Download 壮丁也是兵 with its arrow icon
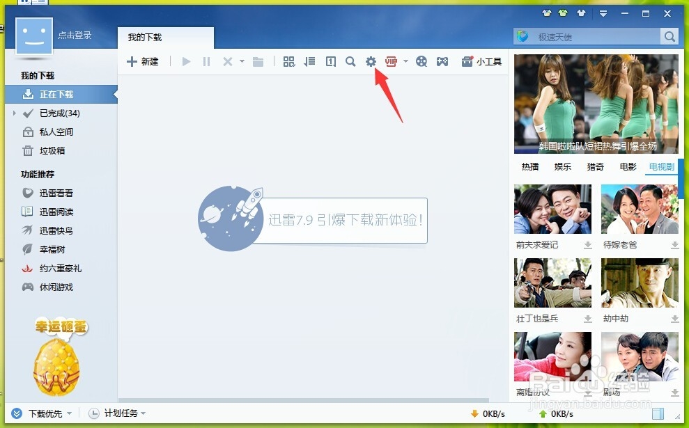689x428 pixels. click(587, 319)
